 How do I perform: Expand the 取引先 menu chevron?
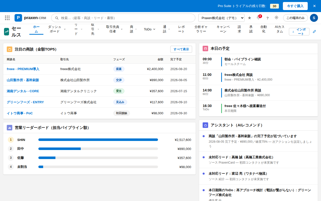click(98, 29)
